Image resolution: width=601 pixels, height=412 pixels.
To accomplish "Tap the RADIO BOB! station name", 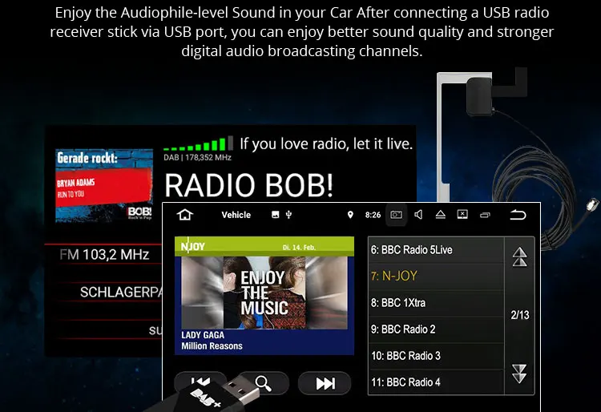I will click(249, 185).
